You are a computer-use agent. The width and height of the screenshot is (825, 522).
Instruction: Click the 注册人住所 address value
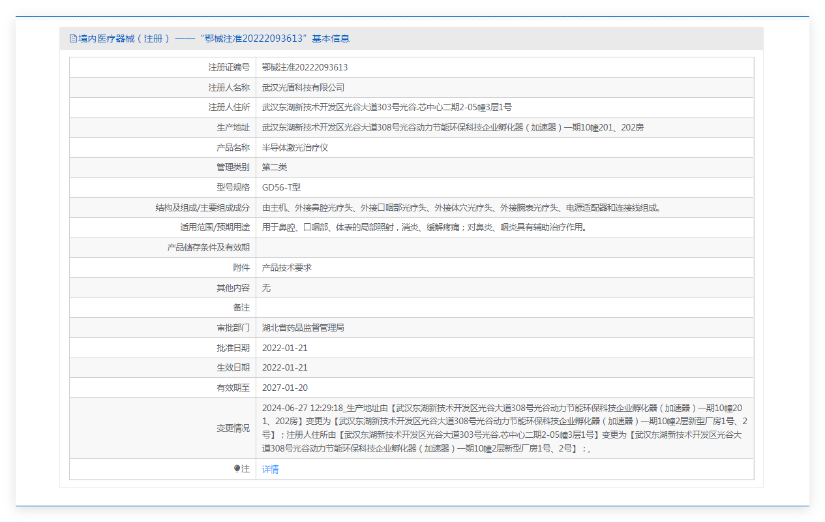point(386,108)
